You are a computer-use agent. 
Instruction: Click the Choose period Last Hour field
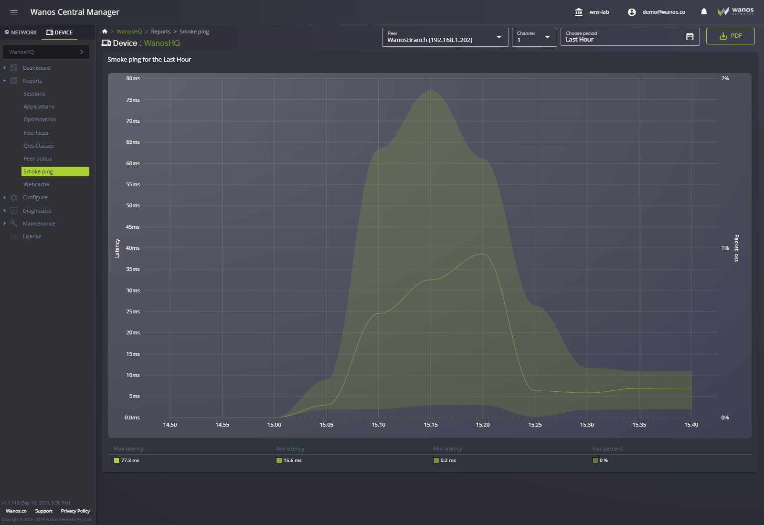coord(630,37)
